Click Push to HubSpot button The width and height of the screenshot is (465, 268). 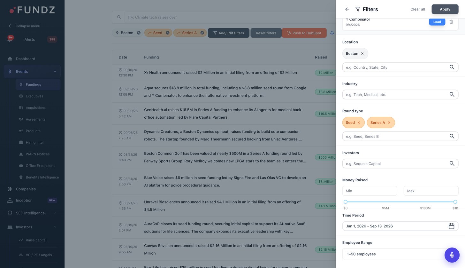tap(304, 33)
